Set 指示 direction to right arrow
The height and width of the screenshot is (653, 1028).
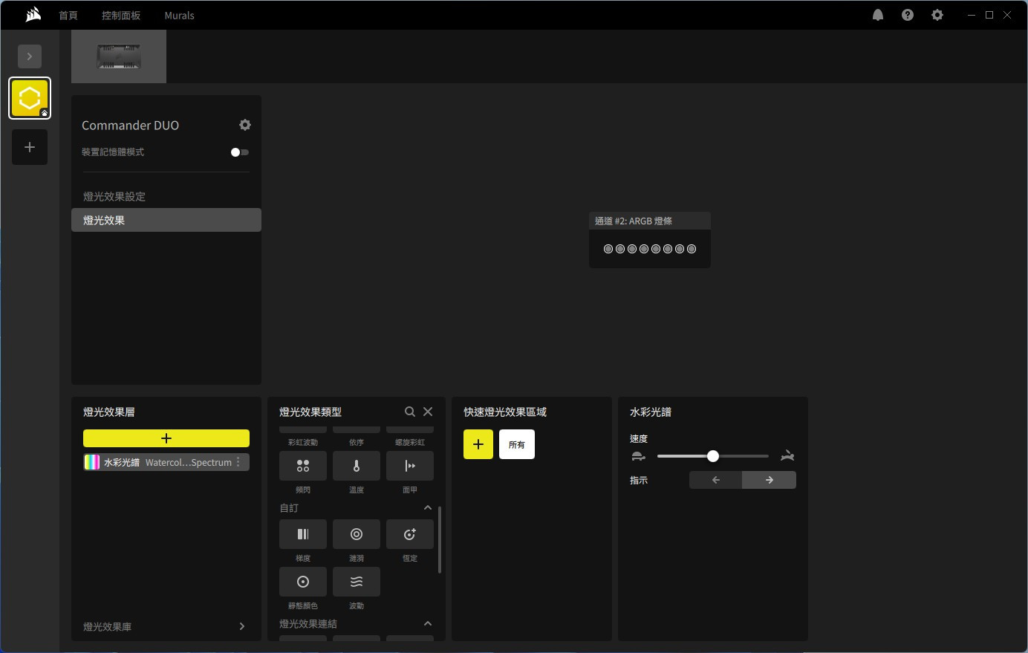[770, 480]
